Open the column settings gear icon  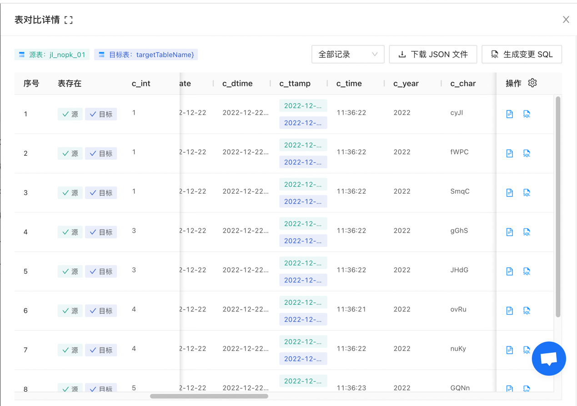[x=532, y=83]
